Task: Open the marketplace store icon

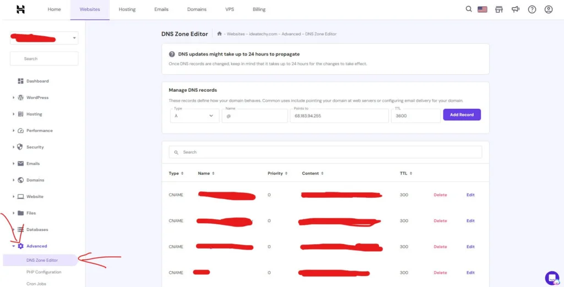Action: pyautogui.click(x=499, y=10)
